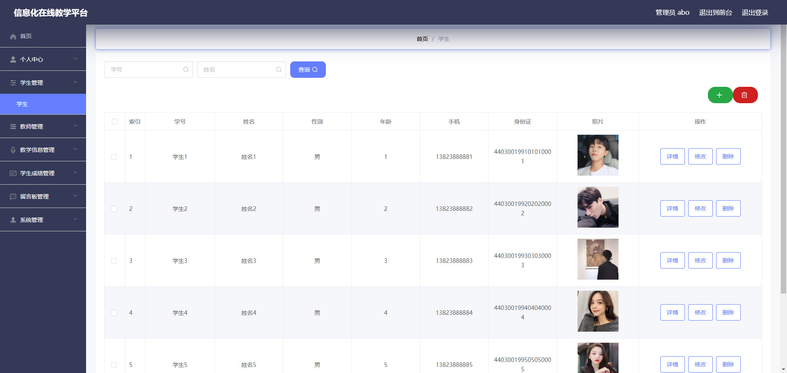Expand the 教师管理 menu chevron
787x373 pixels.
pos(75,126)
